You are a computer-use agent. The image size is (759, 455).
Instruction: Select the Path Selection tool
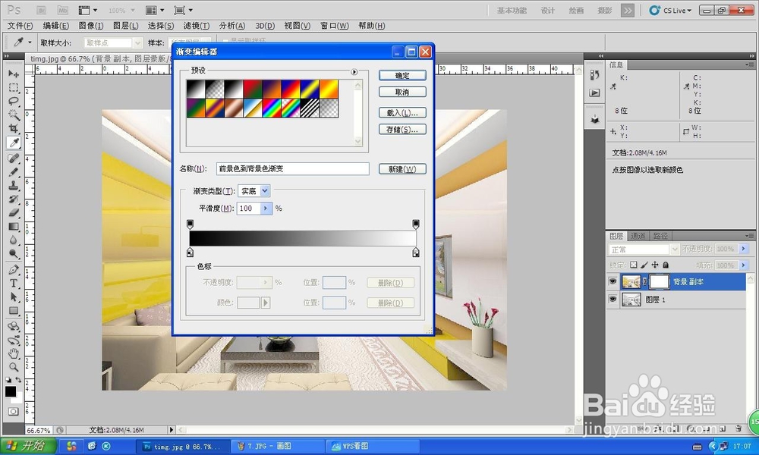[14, 297]
